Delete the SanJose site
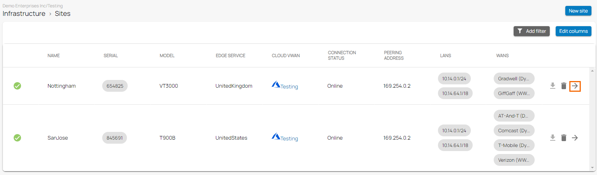The width and height of the screenshot is (597, 175). pyautogui.click(x=563, y=138)
